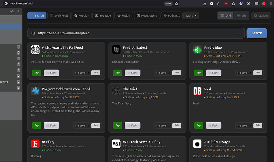Click the Feedly Blog green logo
This screenshot has height=162, width=274.
click(197, 50)
